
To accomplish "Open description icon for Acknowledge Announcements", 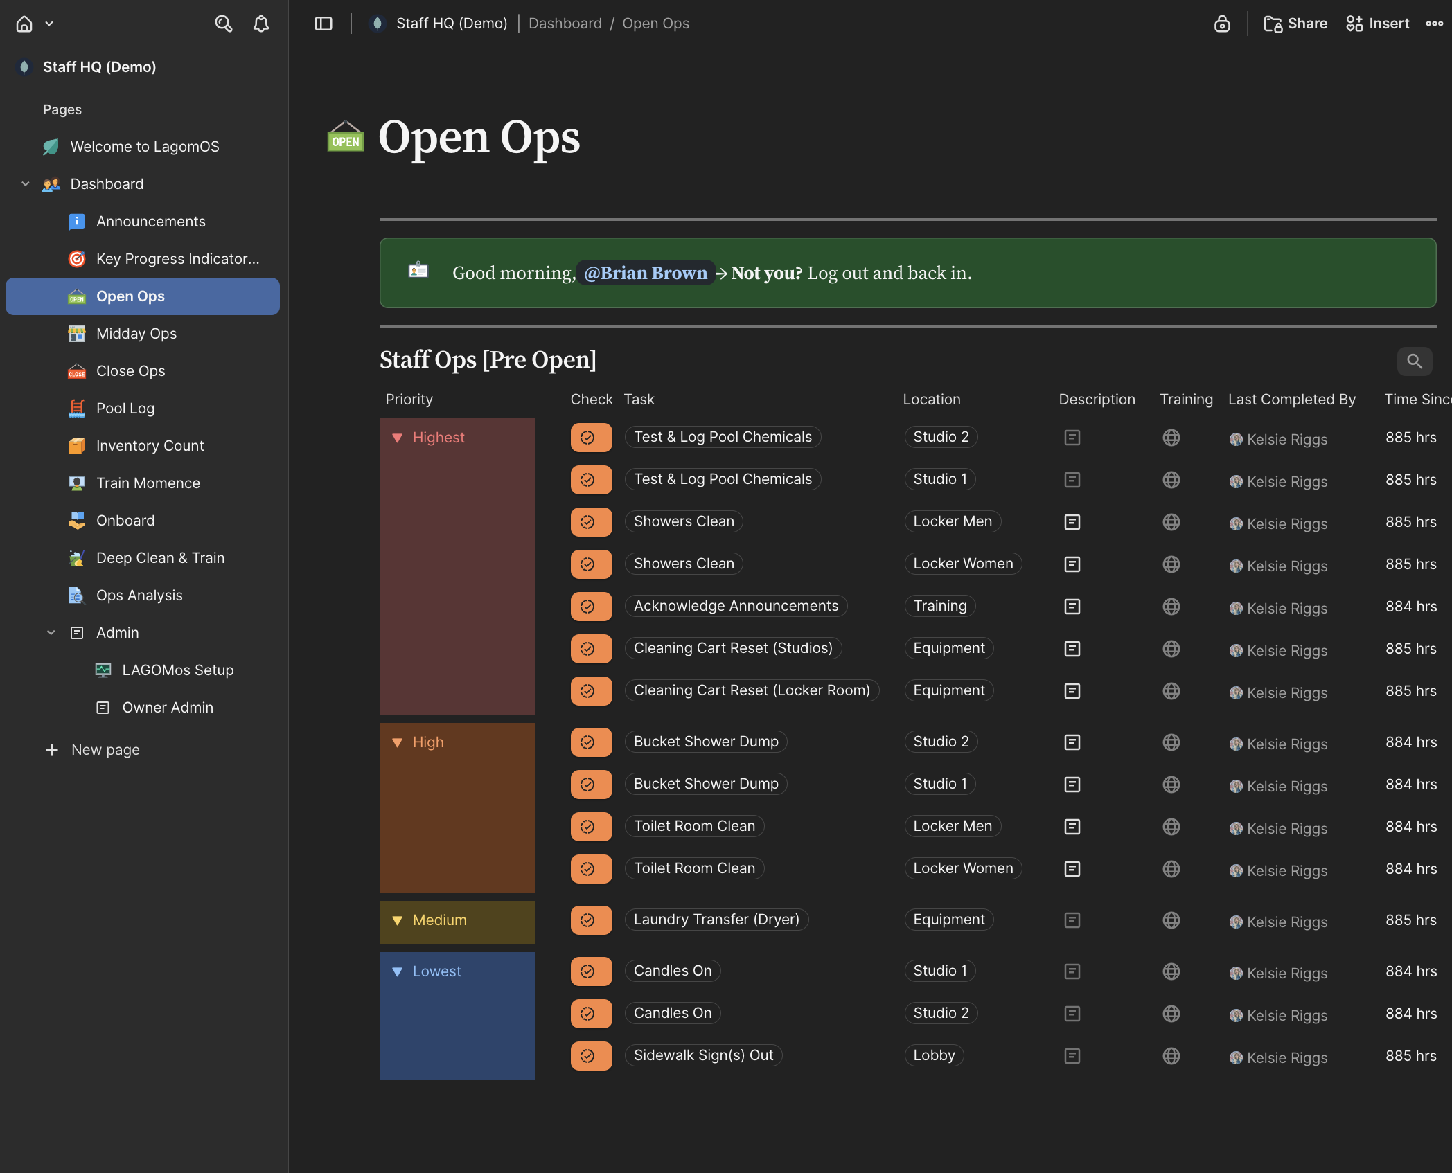I will tap(1072, 607).
